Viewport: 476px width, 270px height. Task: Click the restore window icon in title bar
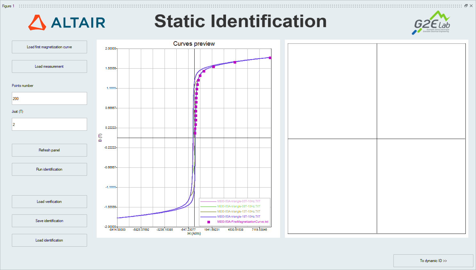coord(466,6)
